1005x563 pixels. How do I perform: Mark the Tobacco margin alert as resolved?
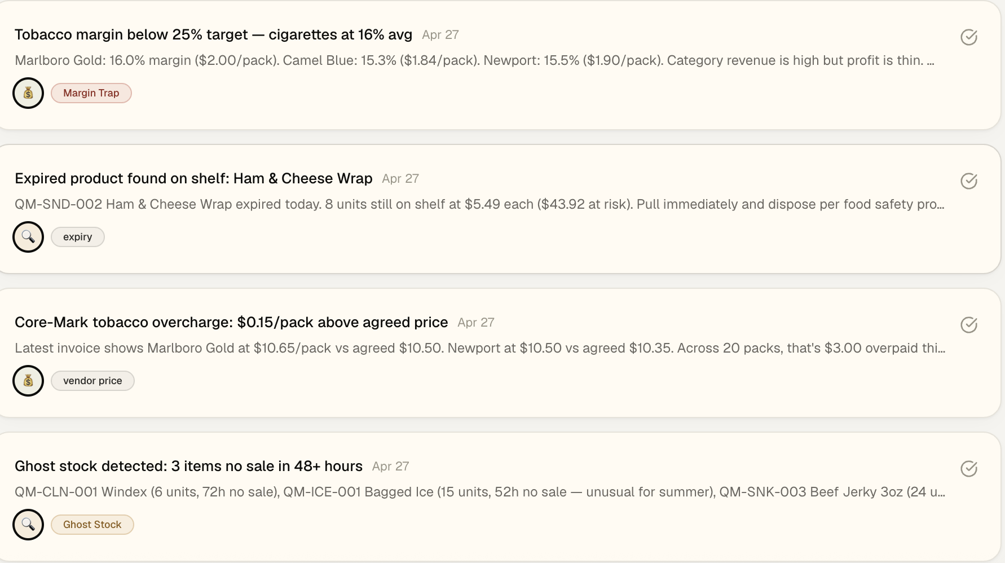coord(968,37)
